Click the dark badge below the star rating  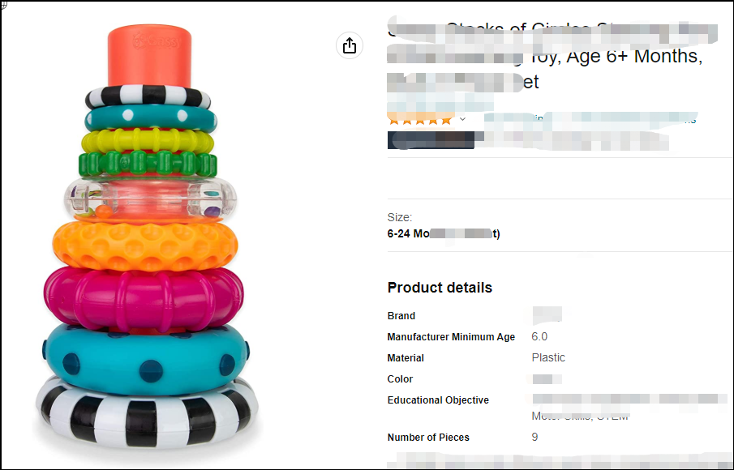[x=431, y=140]
